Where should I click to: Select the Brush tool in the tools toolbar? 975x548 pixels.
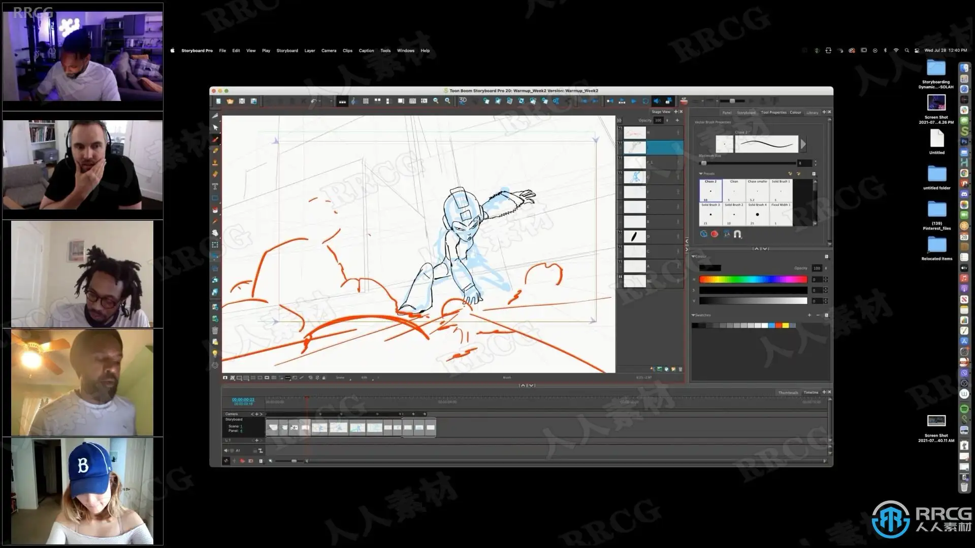(x=215, y=140)
